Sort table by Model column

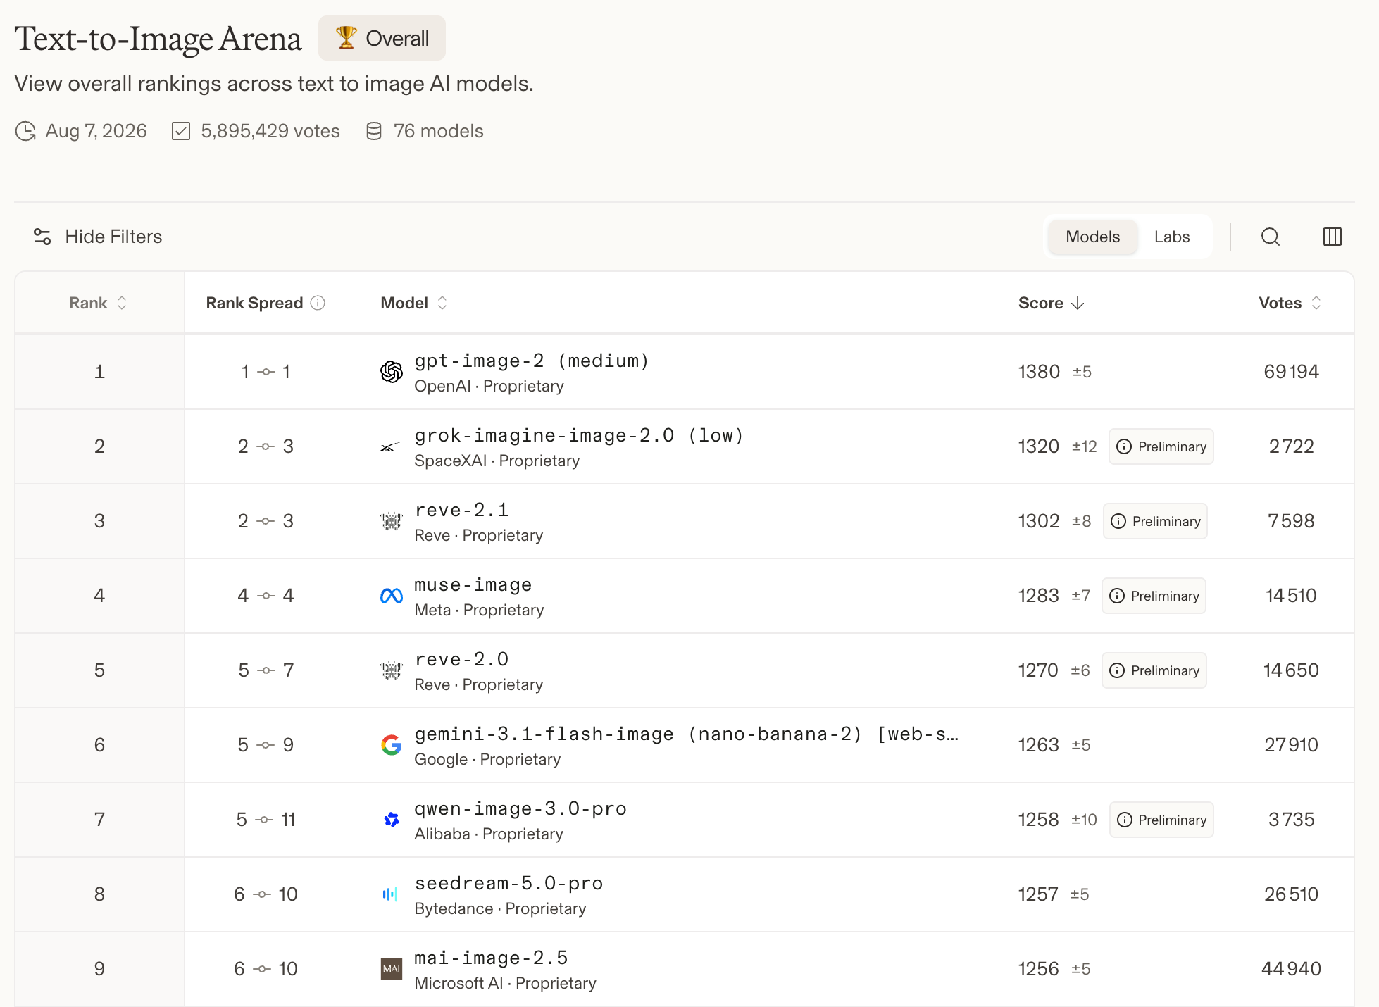(x=413, y=303)
